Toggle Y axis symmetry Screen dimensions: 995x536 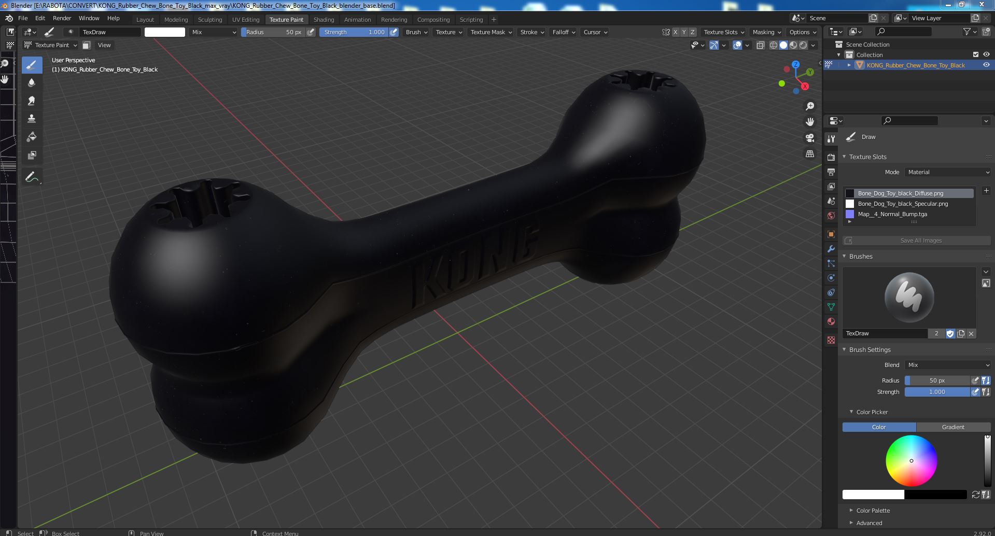[x=684, y=32]
